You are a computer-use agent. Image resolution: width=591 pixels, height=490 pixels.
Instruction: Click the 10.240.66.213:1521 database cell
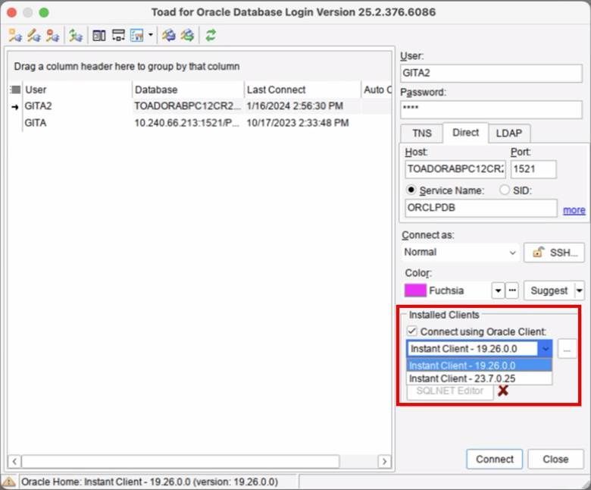click(187, 123)
